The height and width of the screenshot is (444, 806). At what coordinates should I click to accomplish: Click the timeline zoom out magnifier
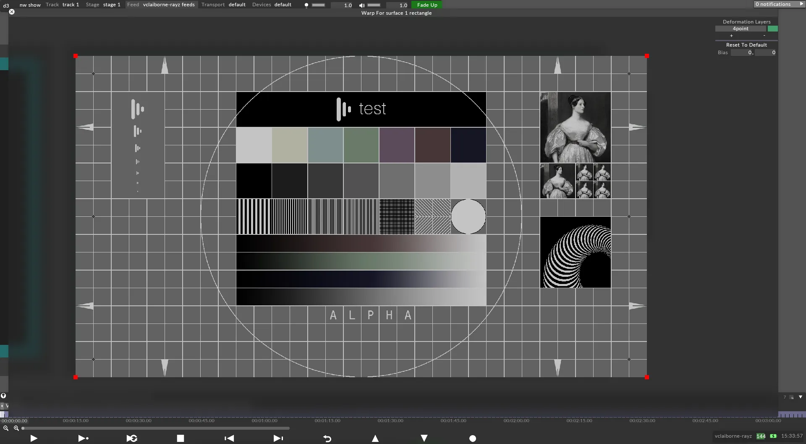(6, 428)
